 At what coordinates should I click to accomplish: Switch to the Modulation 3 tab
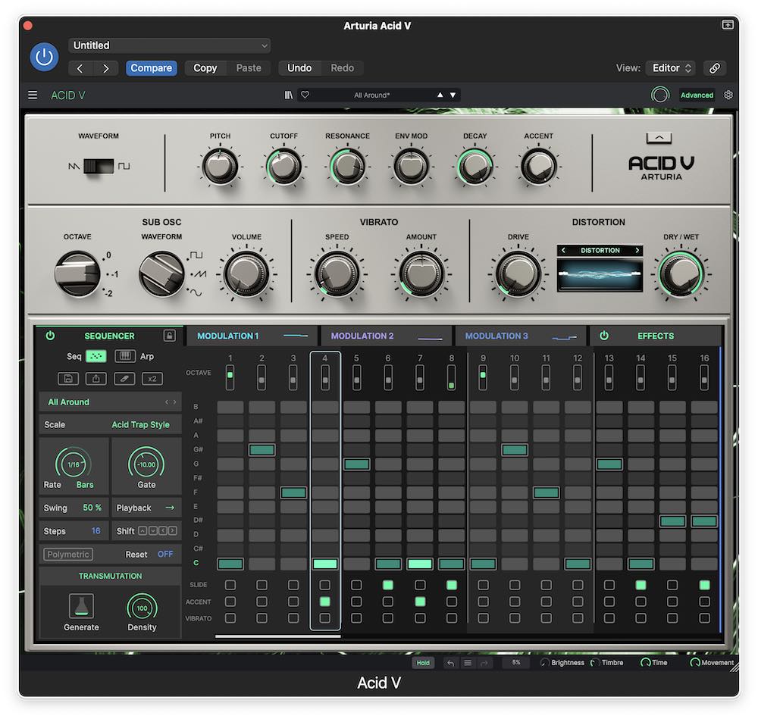tap(520, 336)
